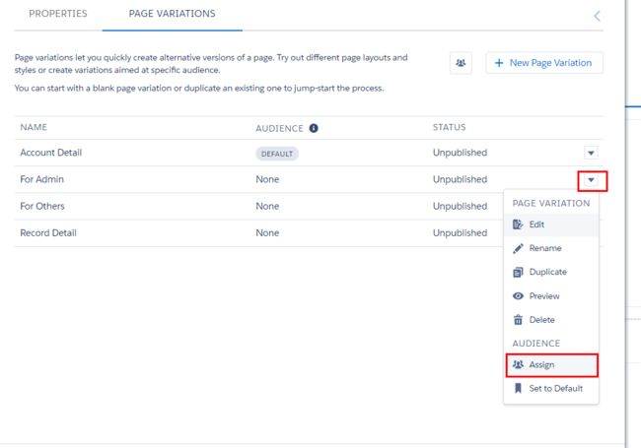
Task: Collapse panel with the left chevron arrow
Action: 597,16
